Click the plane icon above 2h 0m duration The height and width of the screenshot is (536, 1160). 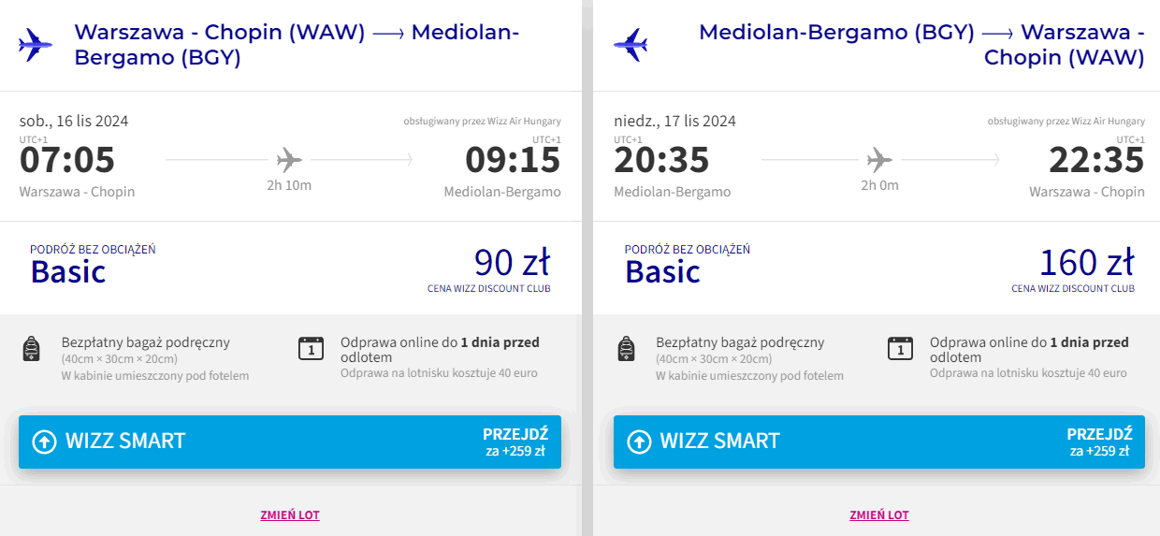coord(879,159)
